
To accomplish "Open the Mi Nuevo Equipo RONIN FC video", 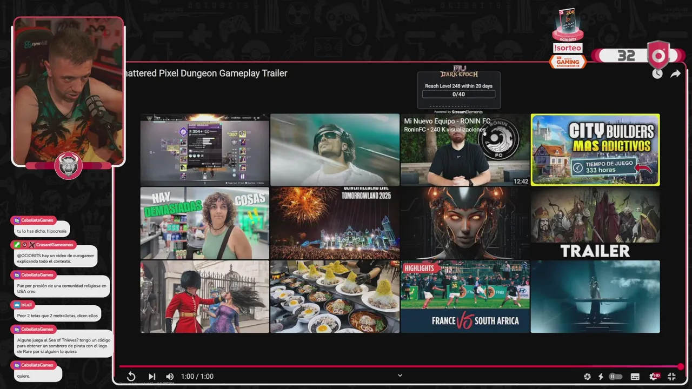I will [465, 150].
